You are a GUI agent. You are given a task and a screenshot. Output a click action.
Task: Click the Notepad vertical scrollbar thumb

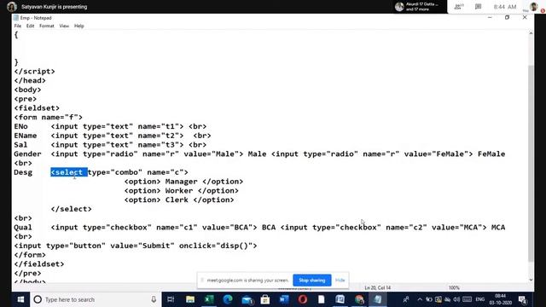click(x=531, y=164)
